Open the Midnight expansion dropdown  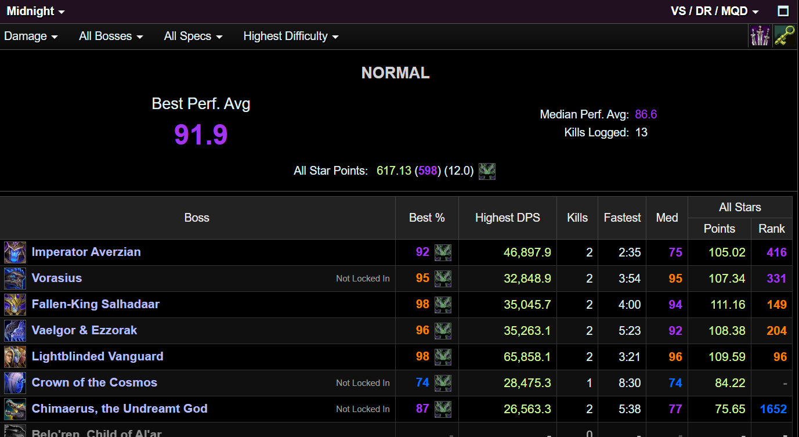tap(35, 11)
